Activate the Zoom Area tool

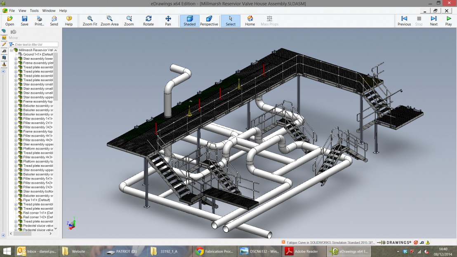[x=109, y=21]
